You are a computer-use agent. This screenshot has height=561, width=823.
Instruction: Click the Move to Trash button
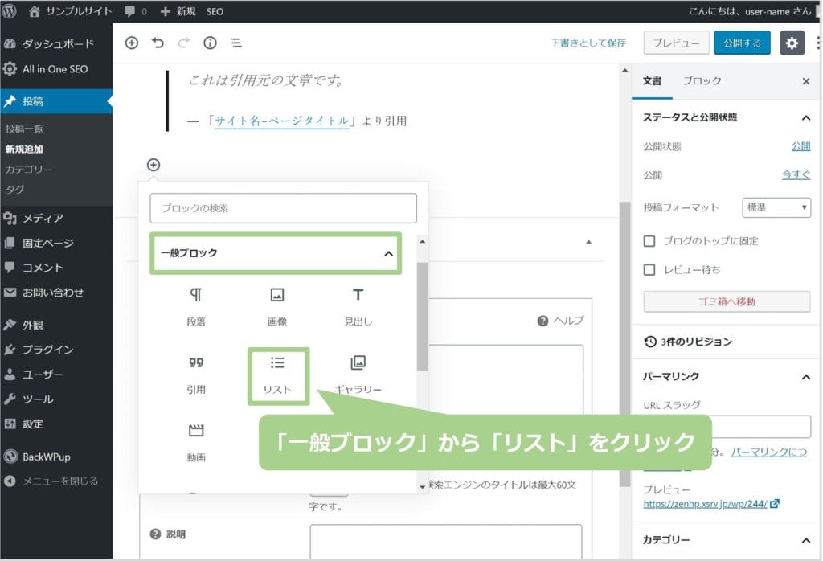pos(727,301)
